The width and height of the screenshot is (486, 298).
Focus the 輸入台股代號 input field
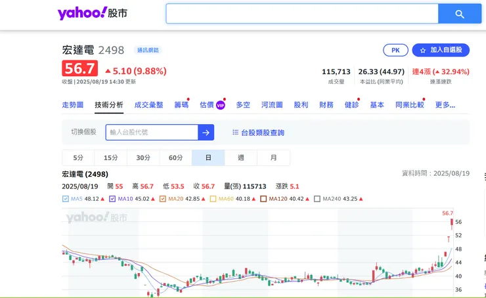point(152,133)
